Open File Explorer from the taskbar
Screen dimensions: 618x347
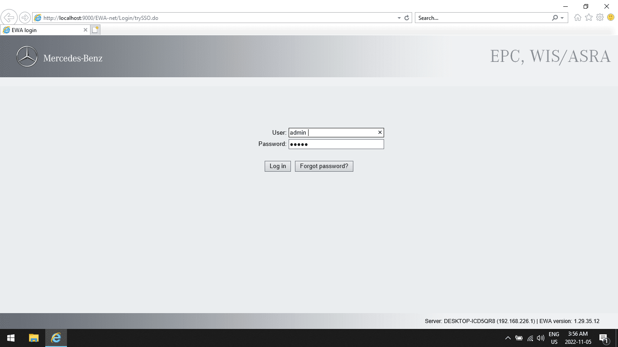pyautogui.click(x=34, y=338)
